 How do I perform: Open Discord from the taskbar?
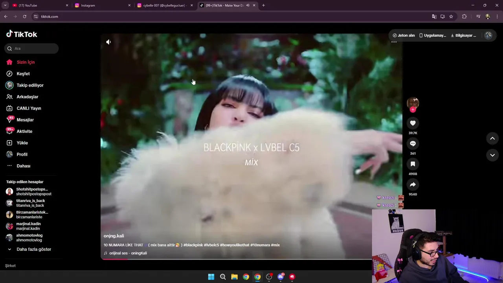(281, 277)
